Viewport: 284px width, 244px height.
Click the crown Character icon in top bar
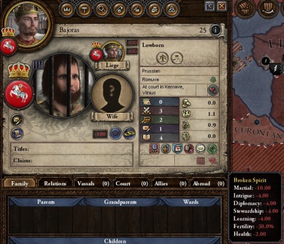[x=66, y=9]
